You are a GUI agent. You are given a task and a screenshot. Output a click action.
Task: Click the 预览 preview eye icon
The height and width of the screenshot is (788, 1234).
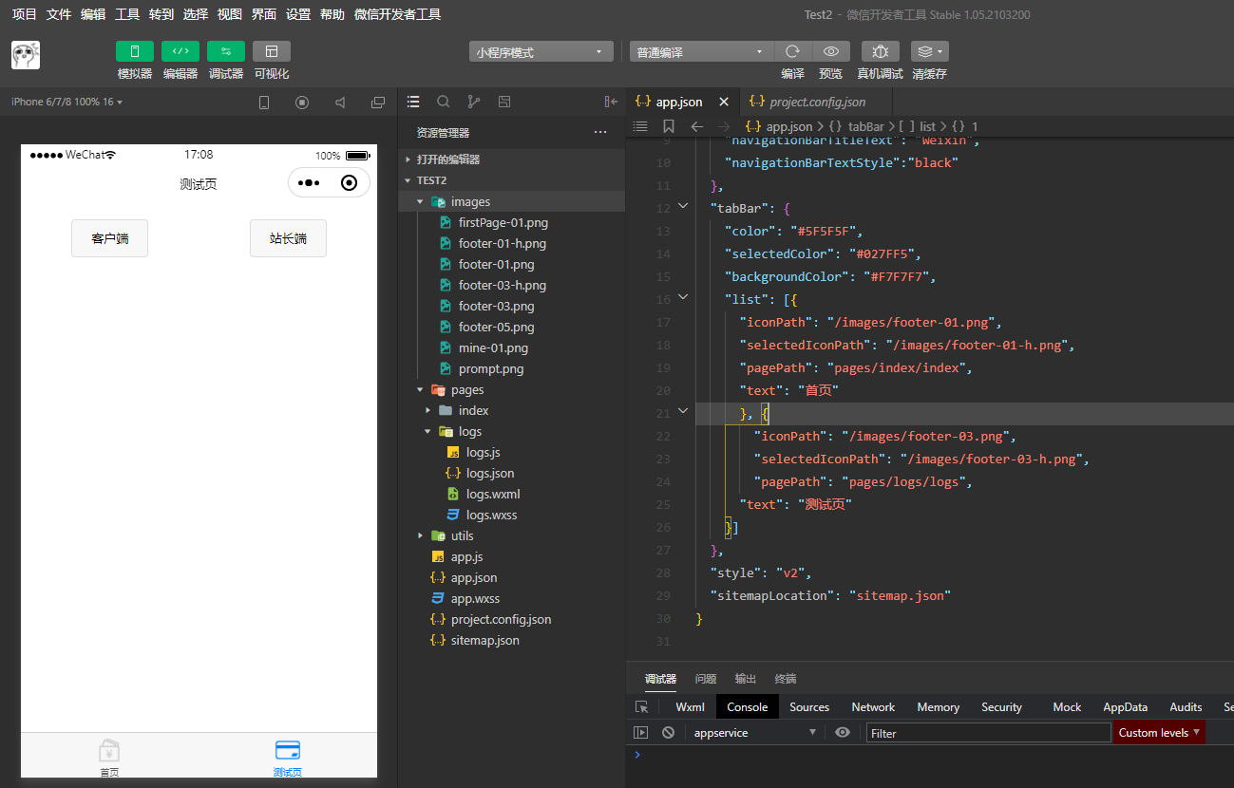[831, 51]
